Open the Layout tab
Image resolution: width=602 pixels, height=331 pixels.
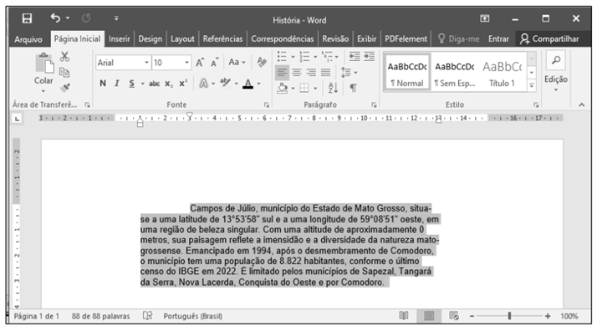(182, 38)
